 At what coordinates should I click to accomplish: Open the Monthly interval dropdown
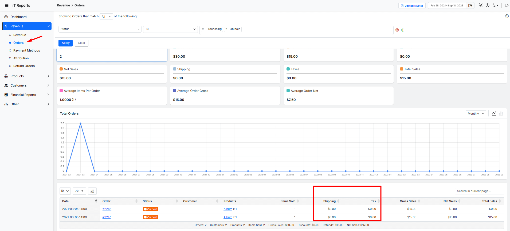pyautogui.click(x=476, y=113)
